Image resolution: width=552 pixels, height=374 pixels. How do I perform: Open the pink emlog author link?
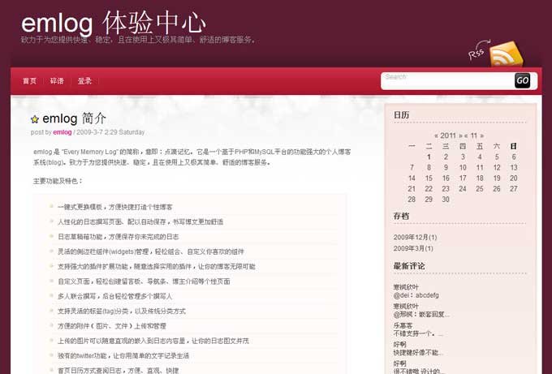click(63, 132)
